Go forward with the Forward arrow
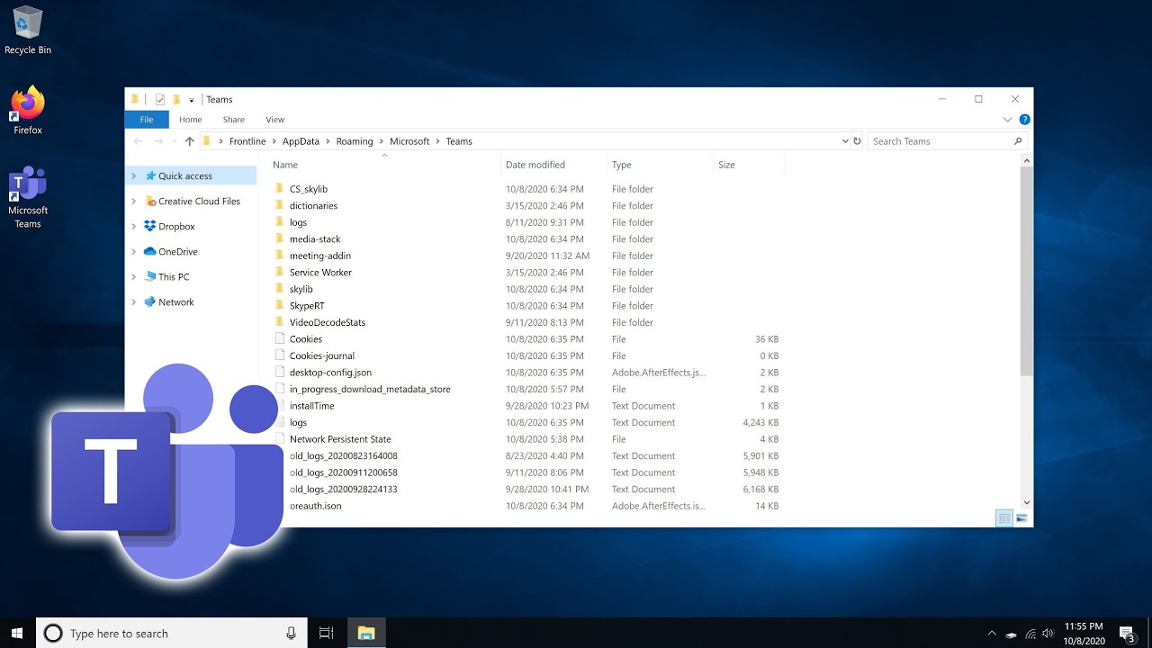The image size is (1152, 648). (x=158, y=141)
